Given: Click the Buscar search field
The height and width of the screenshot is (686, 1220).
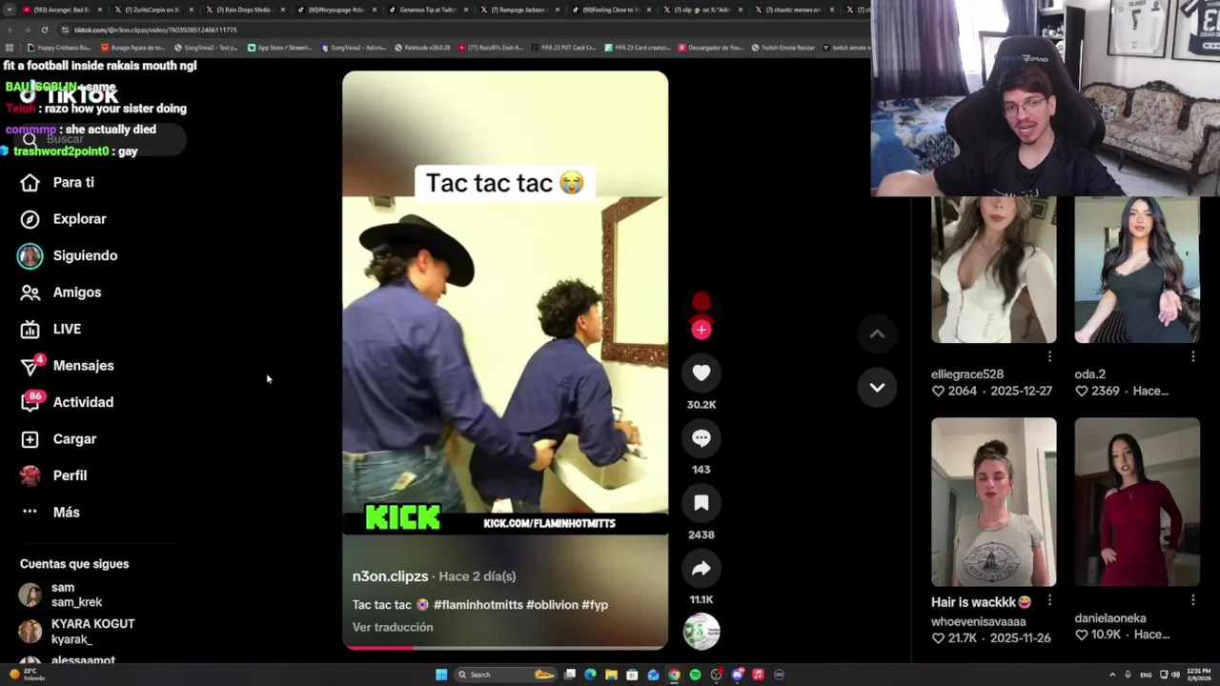Looking at the screenshot, I should [x=100, y=139].
